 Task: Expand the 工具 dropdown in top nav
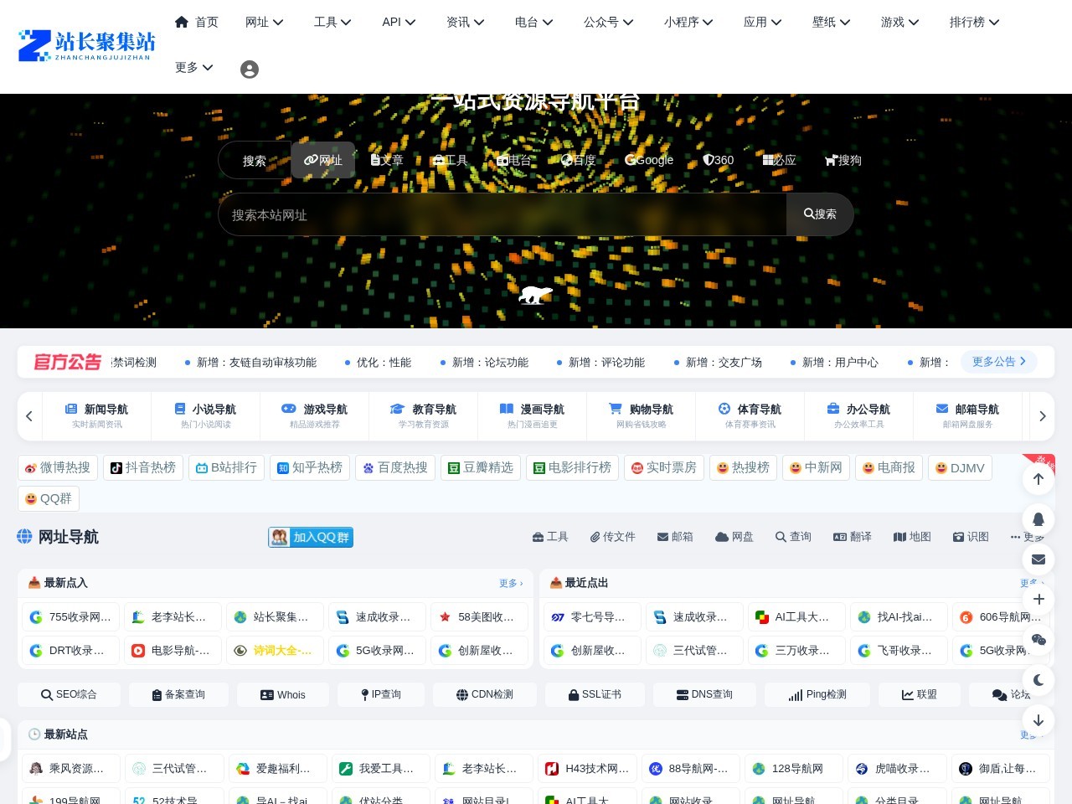[x=332, y=23]
